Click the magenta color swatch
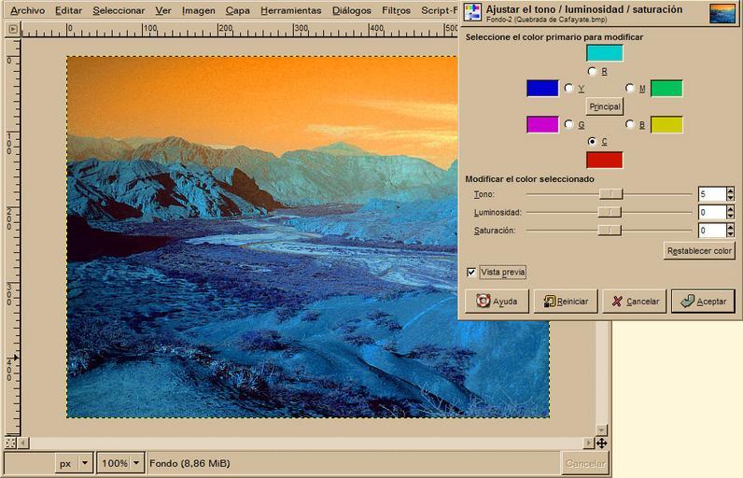The width and height of the screenshot is (743, 478). (x=542, y=124)
